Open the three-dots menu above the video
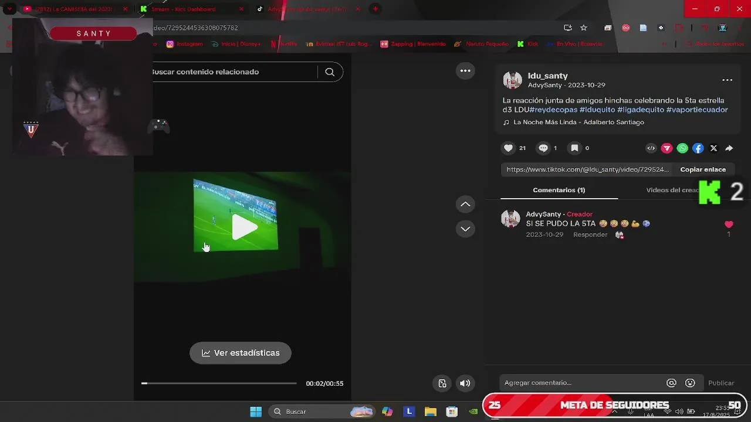Viewport: 751px width, 422px height. (465, 71)
